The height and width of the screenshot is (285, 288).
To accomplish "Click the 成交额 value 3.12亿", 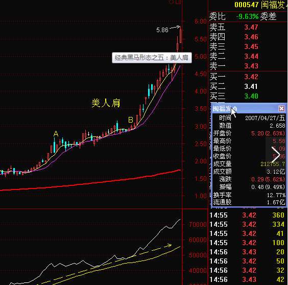I will (x=276, y=172).
